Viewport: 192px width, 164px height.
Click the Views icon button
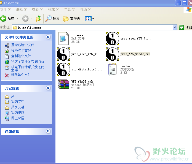[x=88, y=18]
